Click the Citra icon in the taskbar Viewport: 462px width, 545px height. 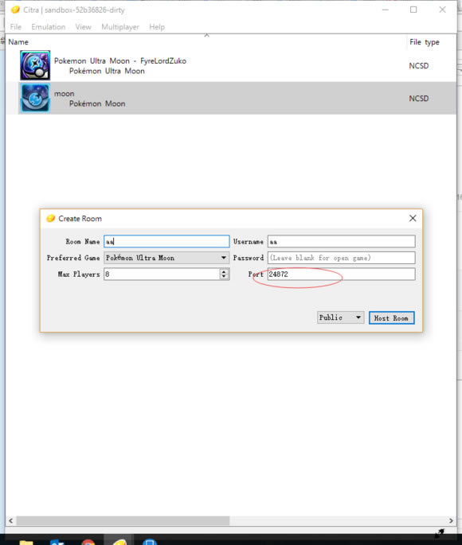pyautogui.click(x=119, y=542)
